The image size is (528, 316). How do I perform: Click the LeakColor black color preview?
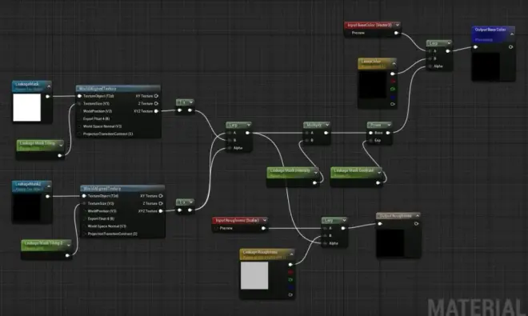[x=373, y=85]
